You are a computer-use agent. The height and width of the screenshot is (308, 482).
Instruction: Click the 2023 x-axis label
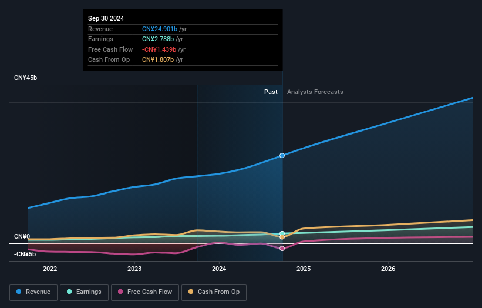tap(134, 269)
